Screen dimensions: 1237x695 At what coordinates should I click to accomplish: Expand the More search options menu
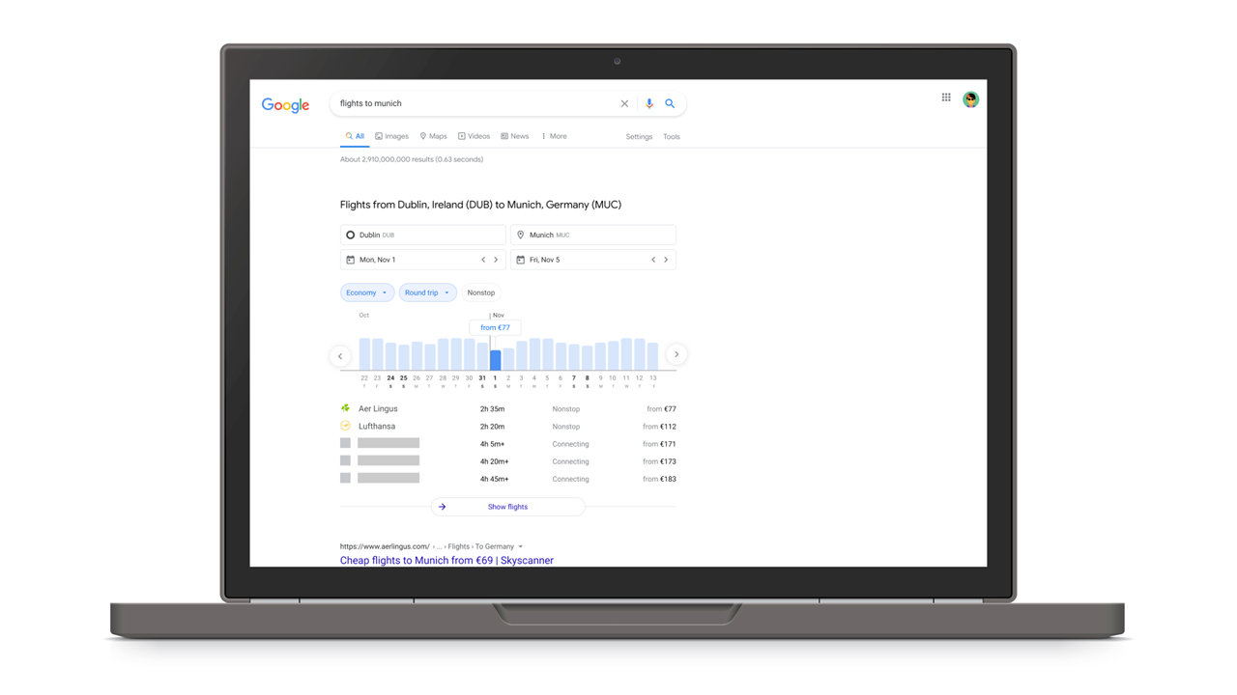coord(555,136)
